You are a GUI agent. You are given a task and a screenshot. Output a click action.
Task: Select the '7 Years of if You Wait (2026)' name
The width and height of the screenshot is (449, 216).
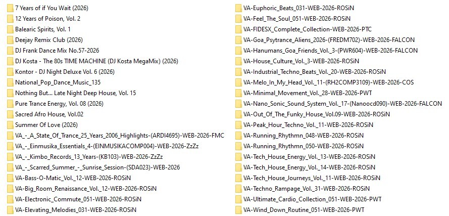[52, 8]
